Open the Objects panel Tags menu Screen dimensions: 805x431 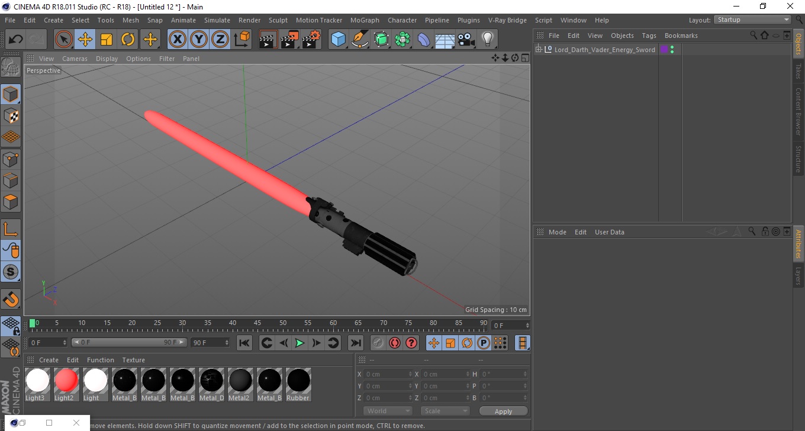(649, 36)
